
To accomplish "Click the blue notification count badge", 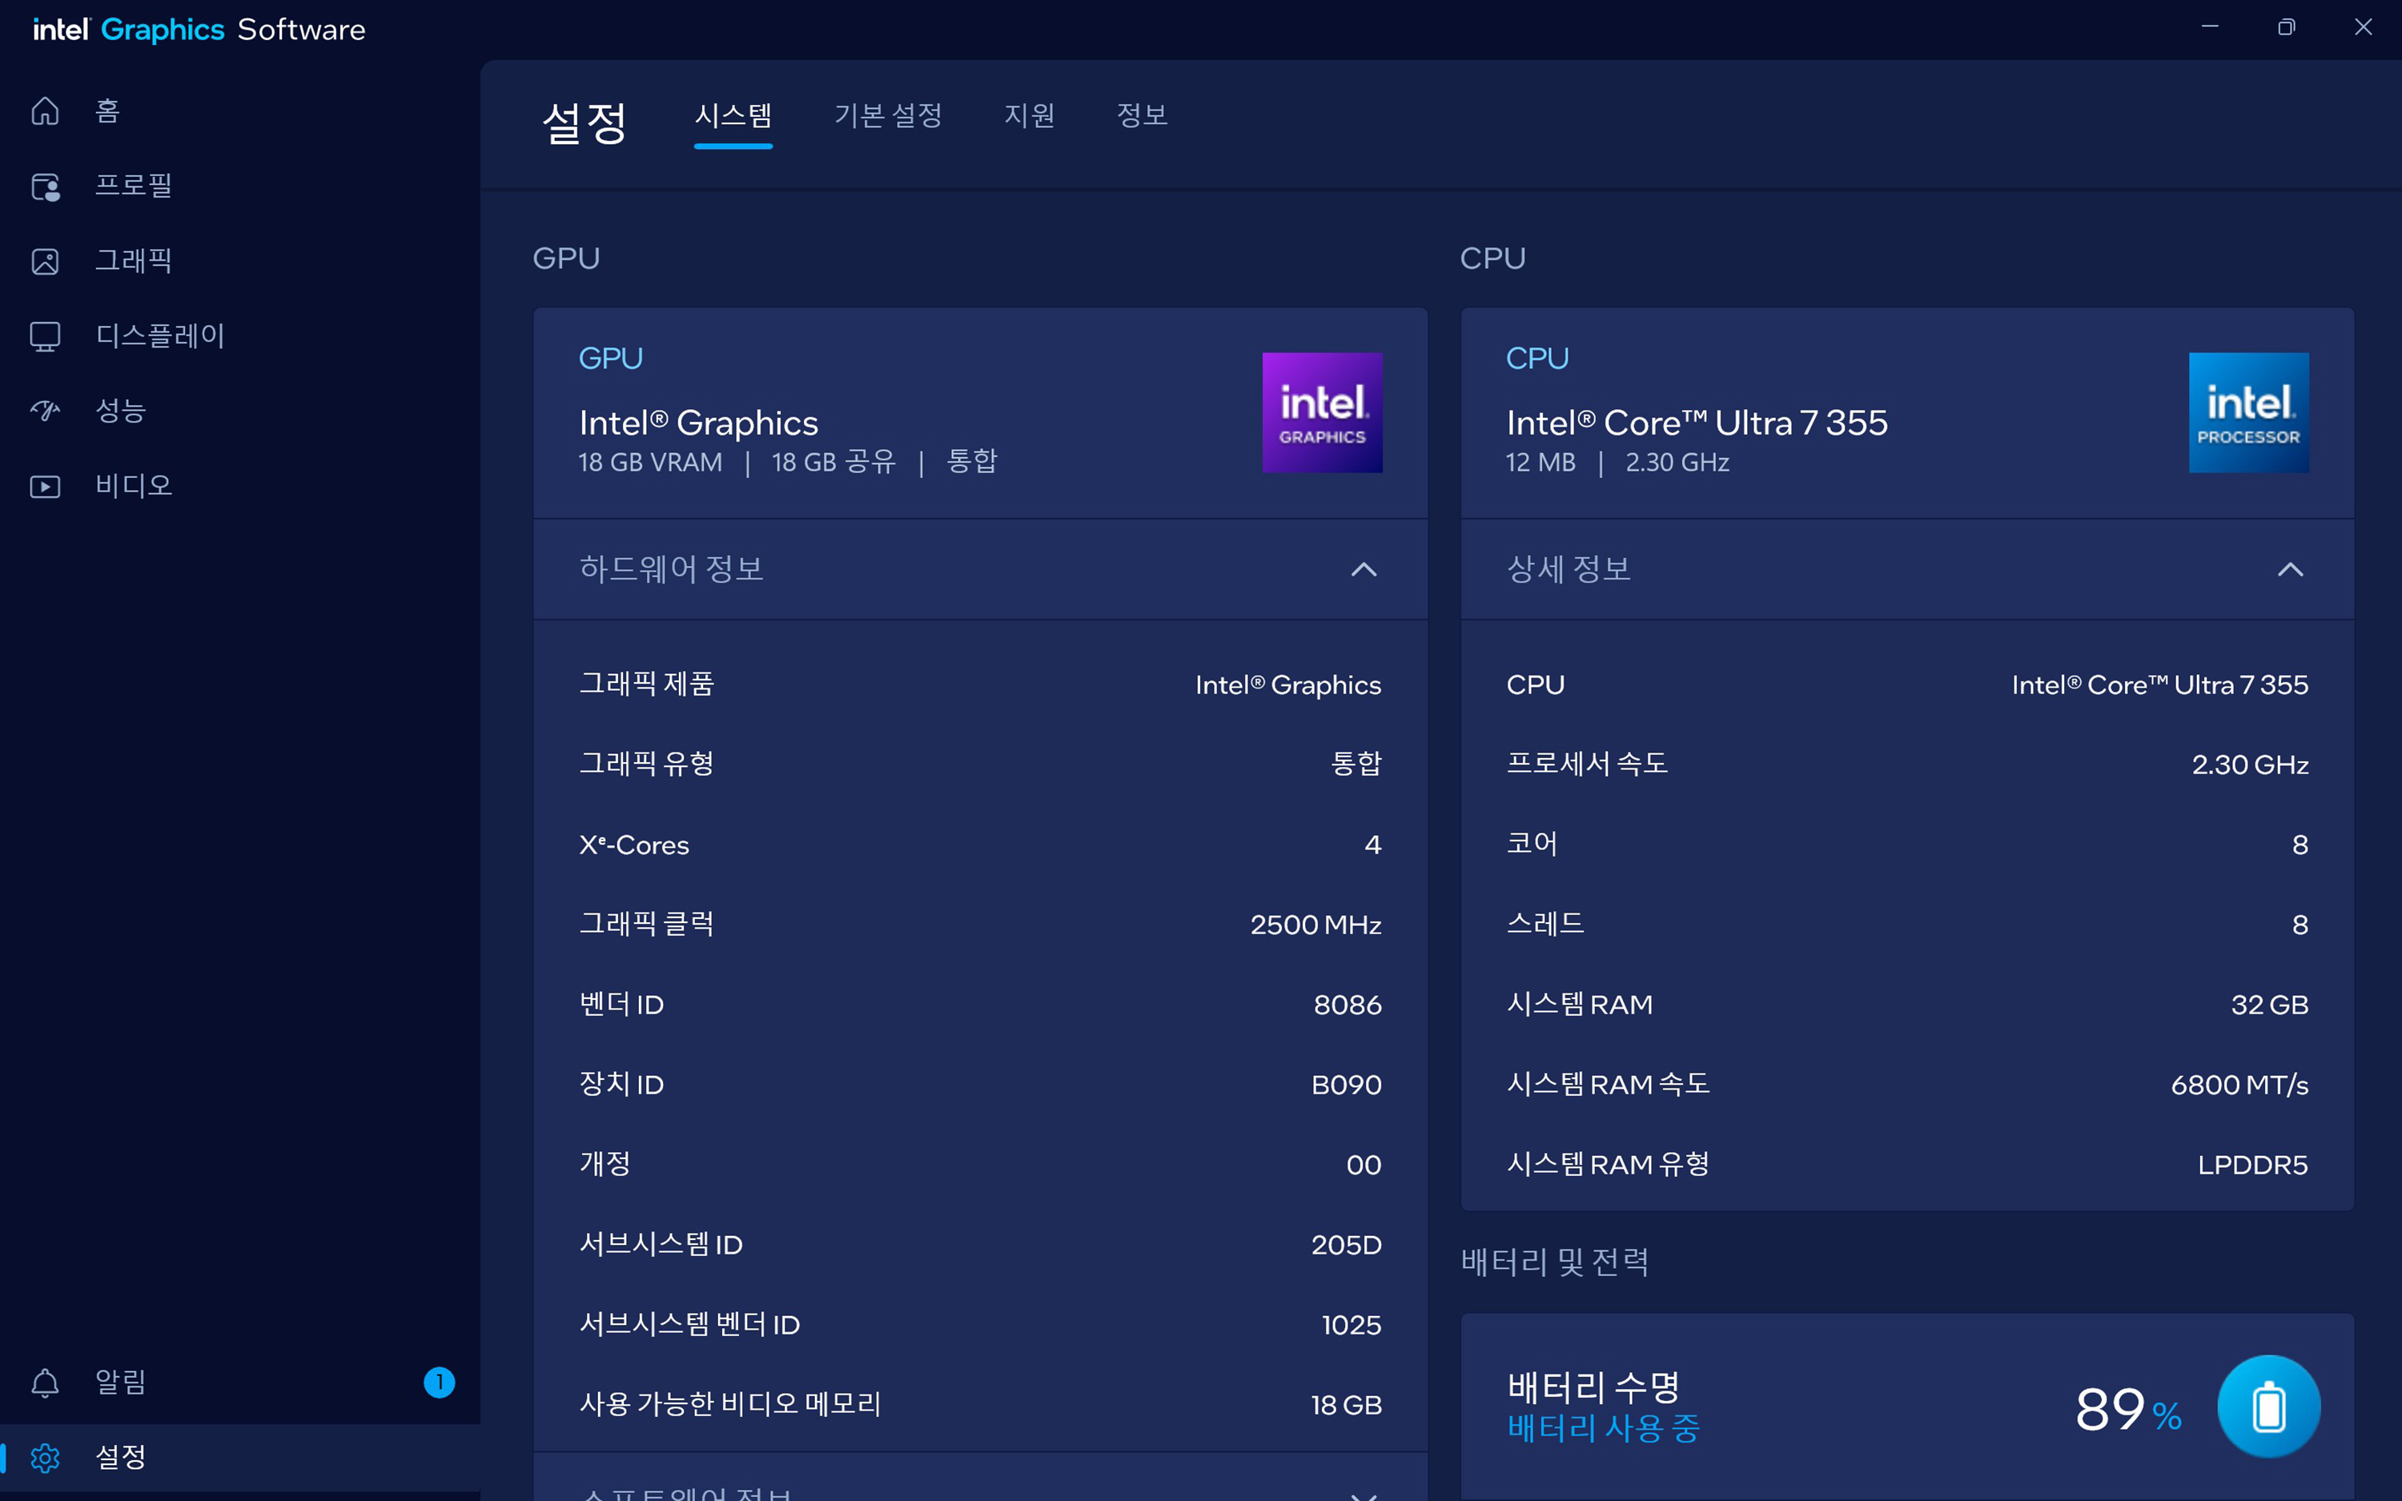I will point(439,1382).
